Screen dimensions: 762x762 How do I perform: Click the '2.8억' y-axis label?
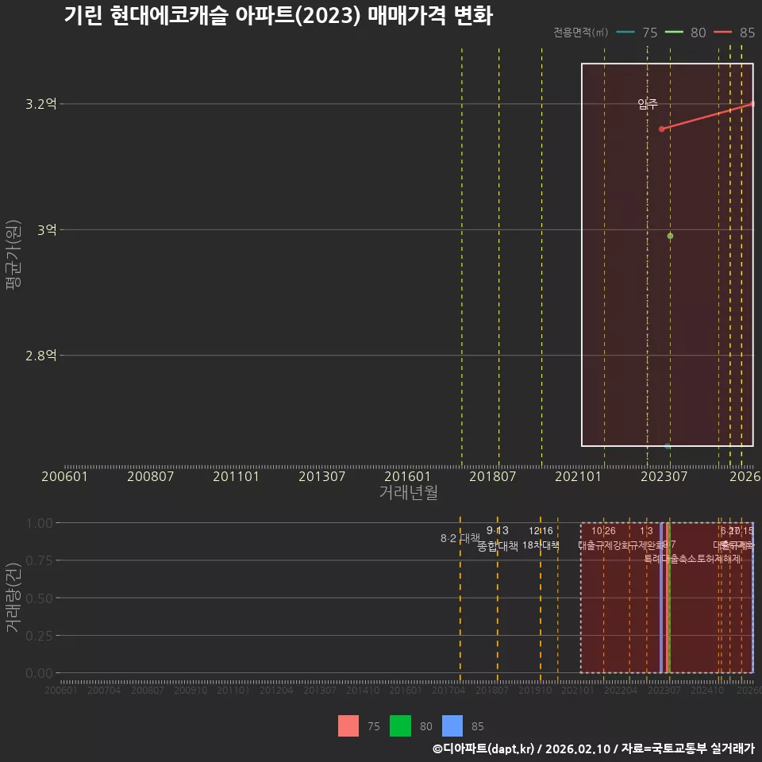pos(40,356)
